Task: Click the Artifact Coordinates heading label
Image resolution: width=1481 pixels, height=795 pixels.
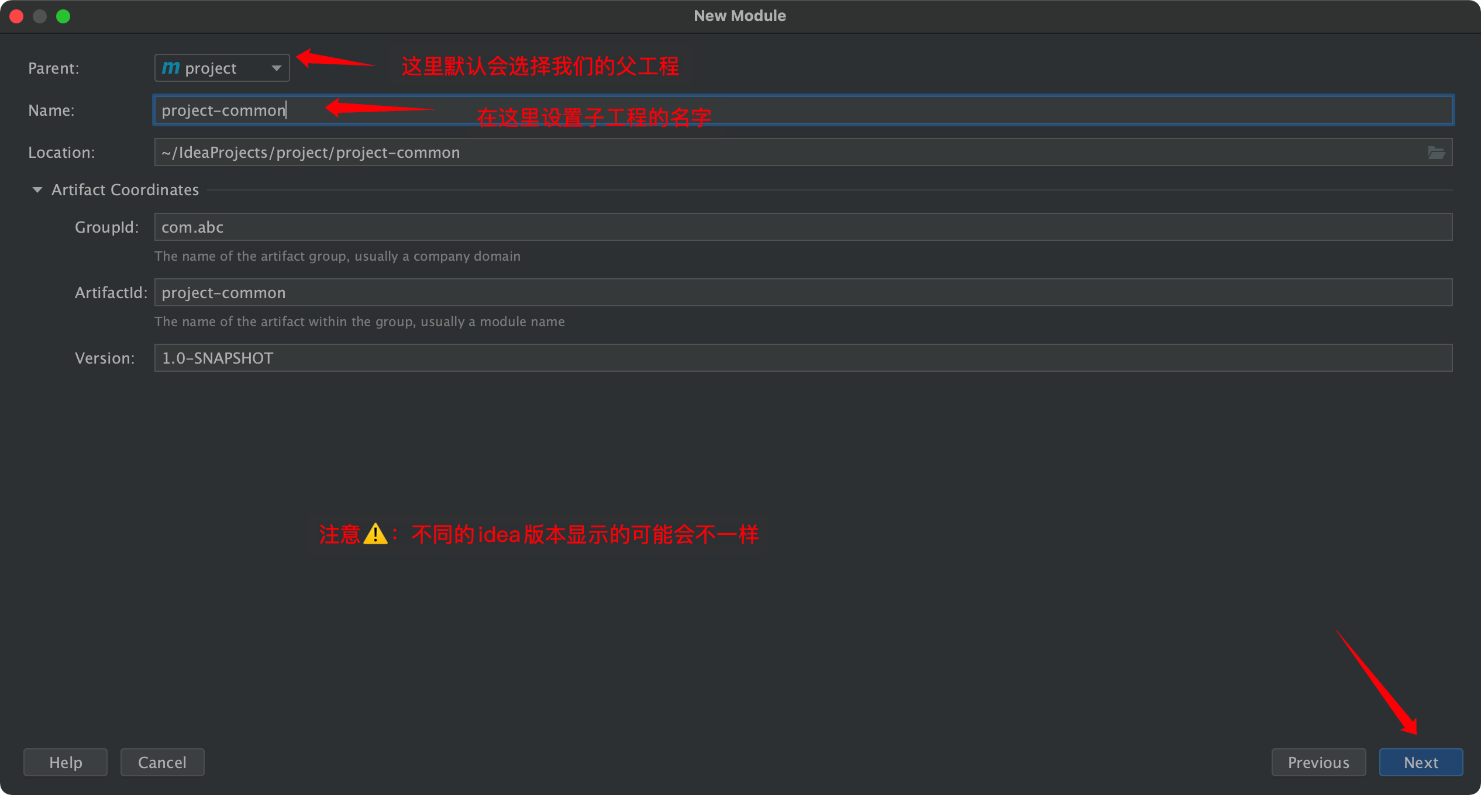Action: coord(125,190)
